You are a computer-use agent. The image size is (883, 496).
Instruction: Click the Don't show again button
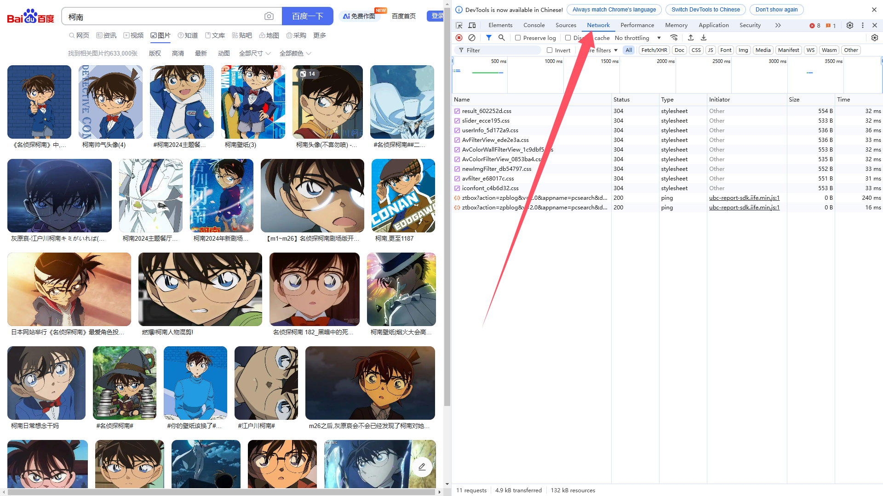[776, 10]
